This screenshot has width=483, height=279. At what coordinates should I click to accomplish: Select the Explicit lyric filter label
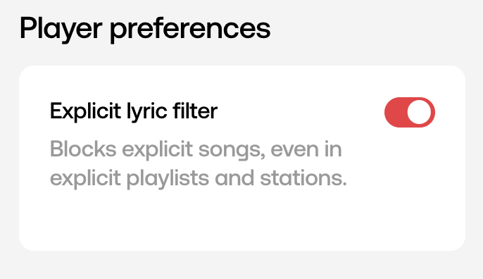pyautogui.click(x=134, y=111)
